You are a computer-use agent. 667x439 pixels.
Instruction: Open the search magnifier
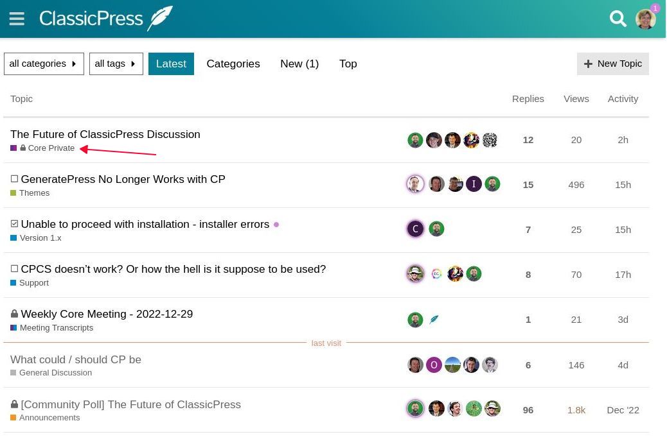pyautogui.click(x=618, y=19)
